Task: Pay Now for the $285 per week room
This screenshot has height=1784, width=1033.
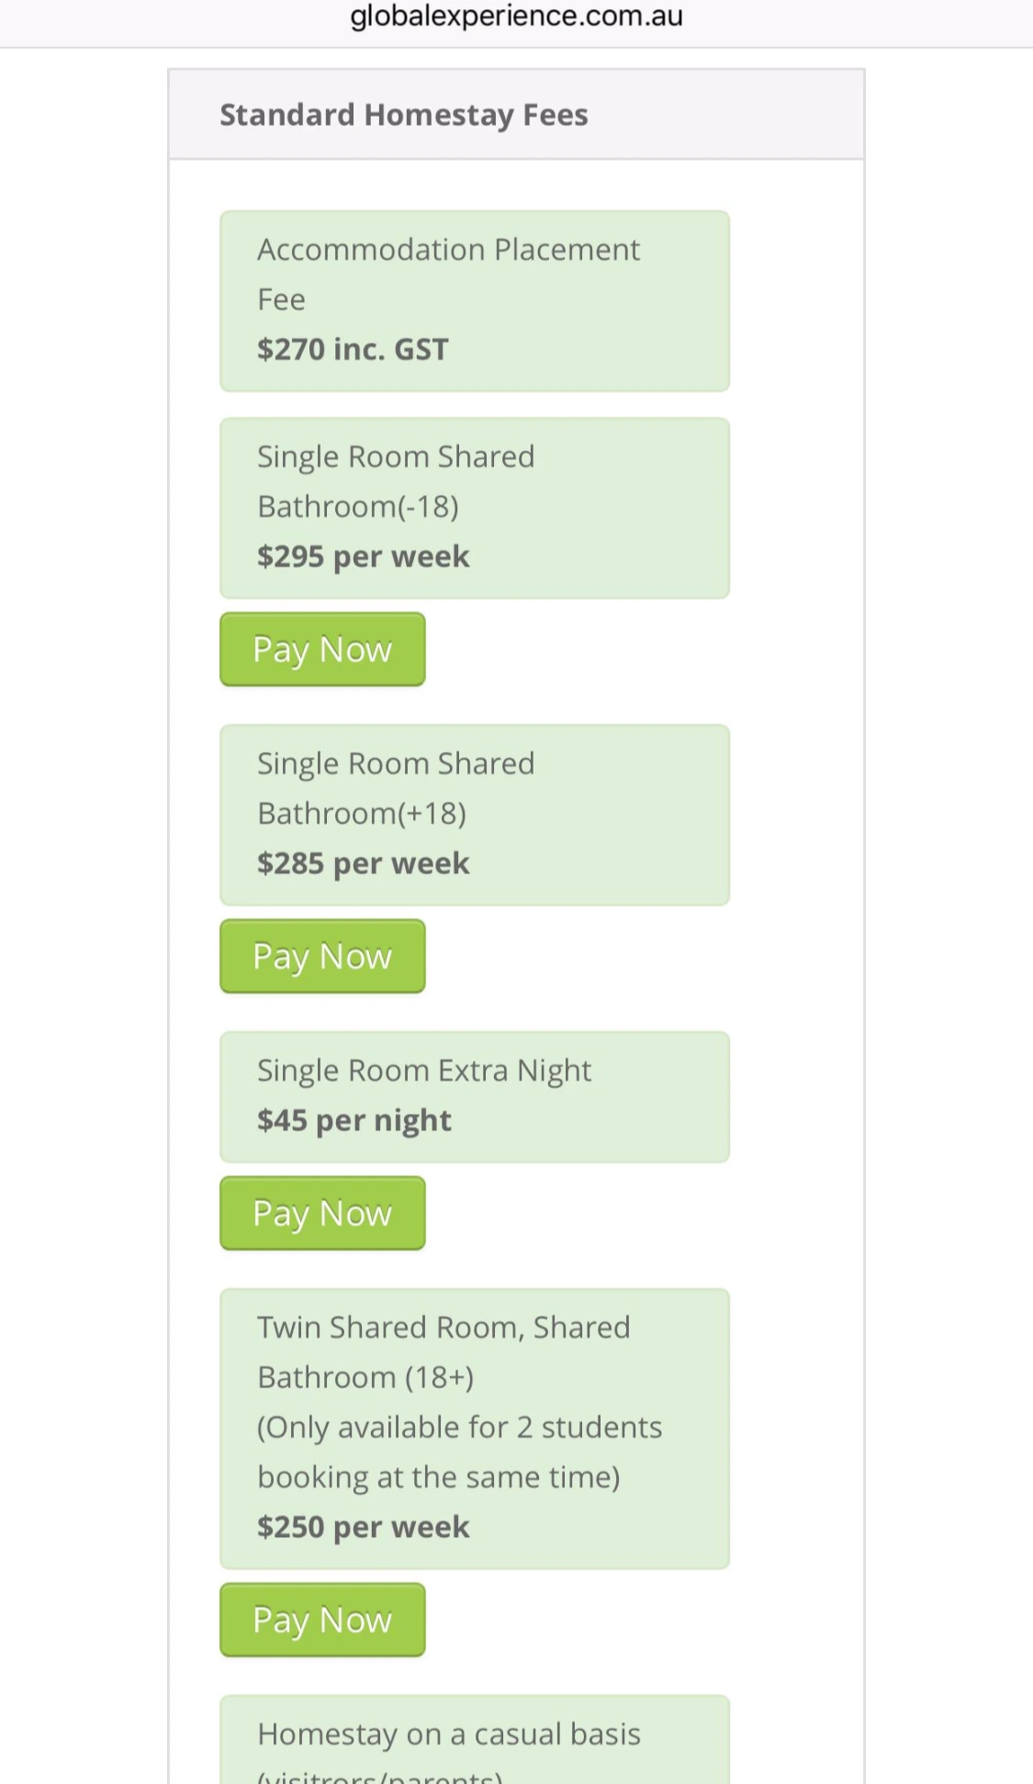Action: click(x=322, y=957)
